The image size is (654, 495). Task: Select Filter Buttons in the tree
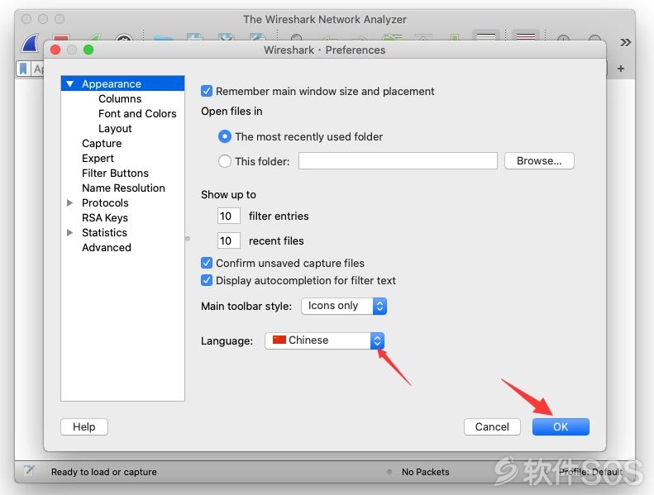115,173
